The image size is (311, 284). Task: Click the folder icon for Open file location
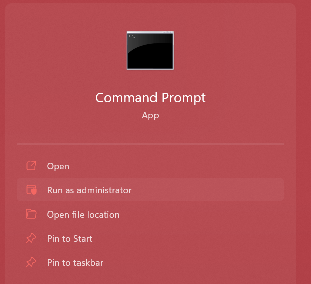31,214
